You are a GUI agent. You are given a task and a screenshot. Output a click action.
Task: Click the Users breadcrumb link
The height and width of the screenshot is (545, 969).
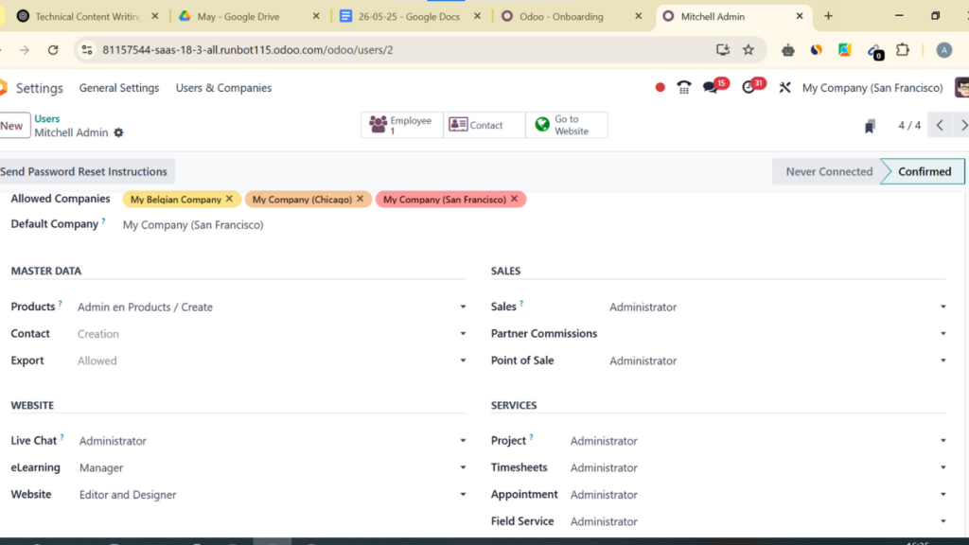[47, 118]
